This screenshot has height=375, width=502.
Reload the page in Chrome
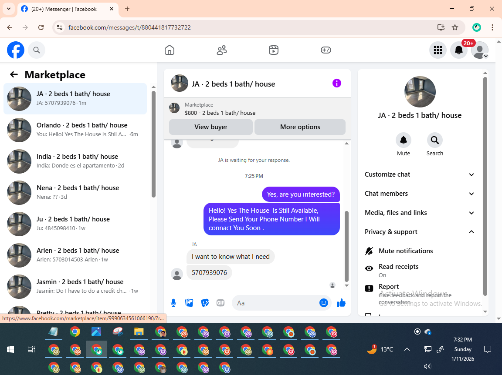pyautogui.click(x=41, y=27)
